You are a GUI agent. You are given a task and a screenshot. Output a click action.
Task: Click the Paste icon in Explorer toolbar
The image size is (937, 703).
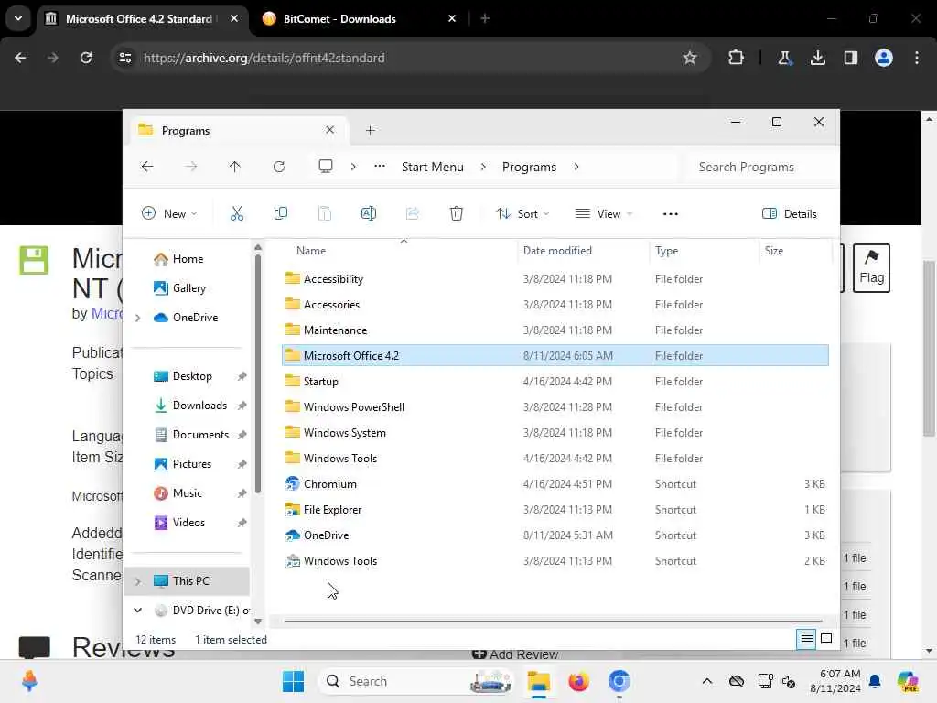[x=325, y=213]
